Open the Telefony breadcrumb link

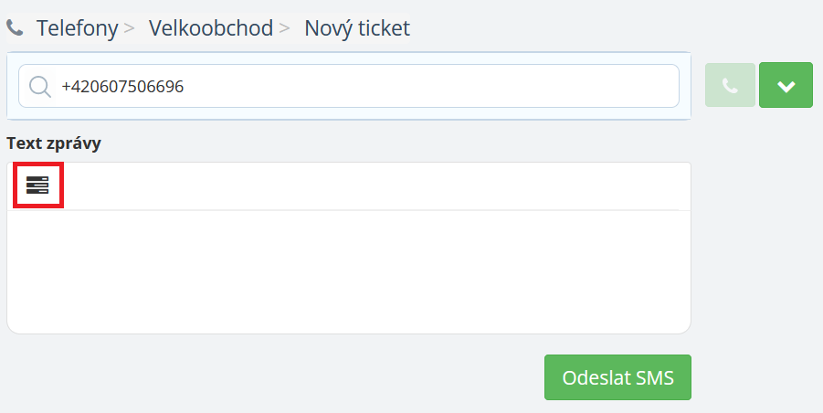point(77,28)
